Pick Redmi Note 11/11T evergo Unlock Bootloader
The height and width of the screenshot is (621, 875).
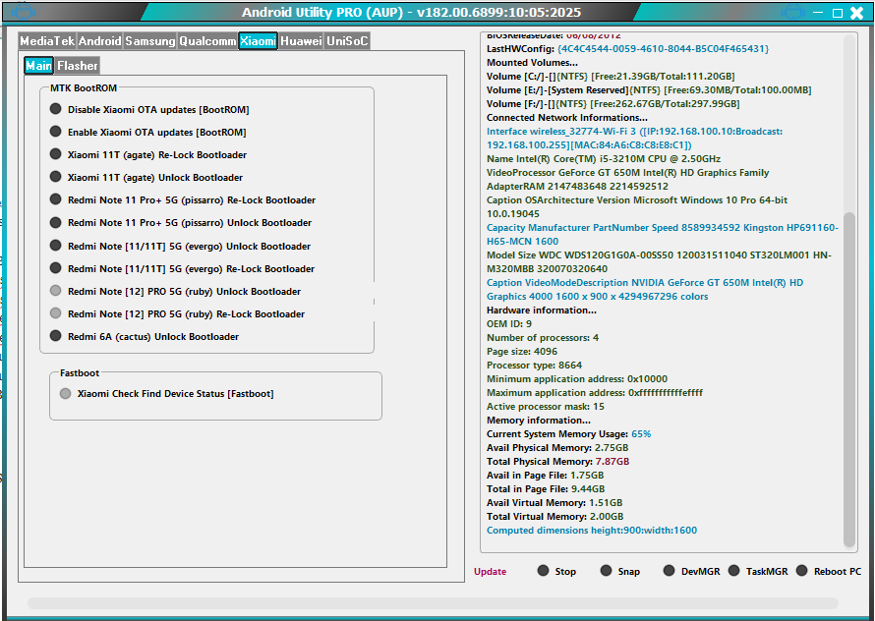click(x=180, y=246)
